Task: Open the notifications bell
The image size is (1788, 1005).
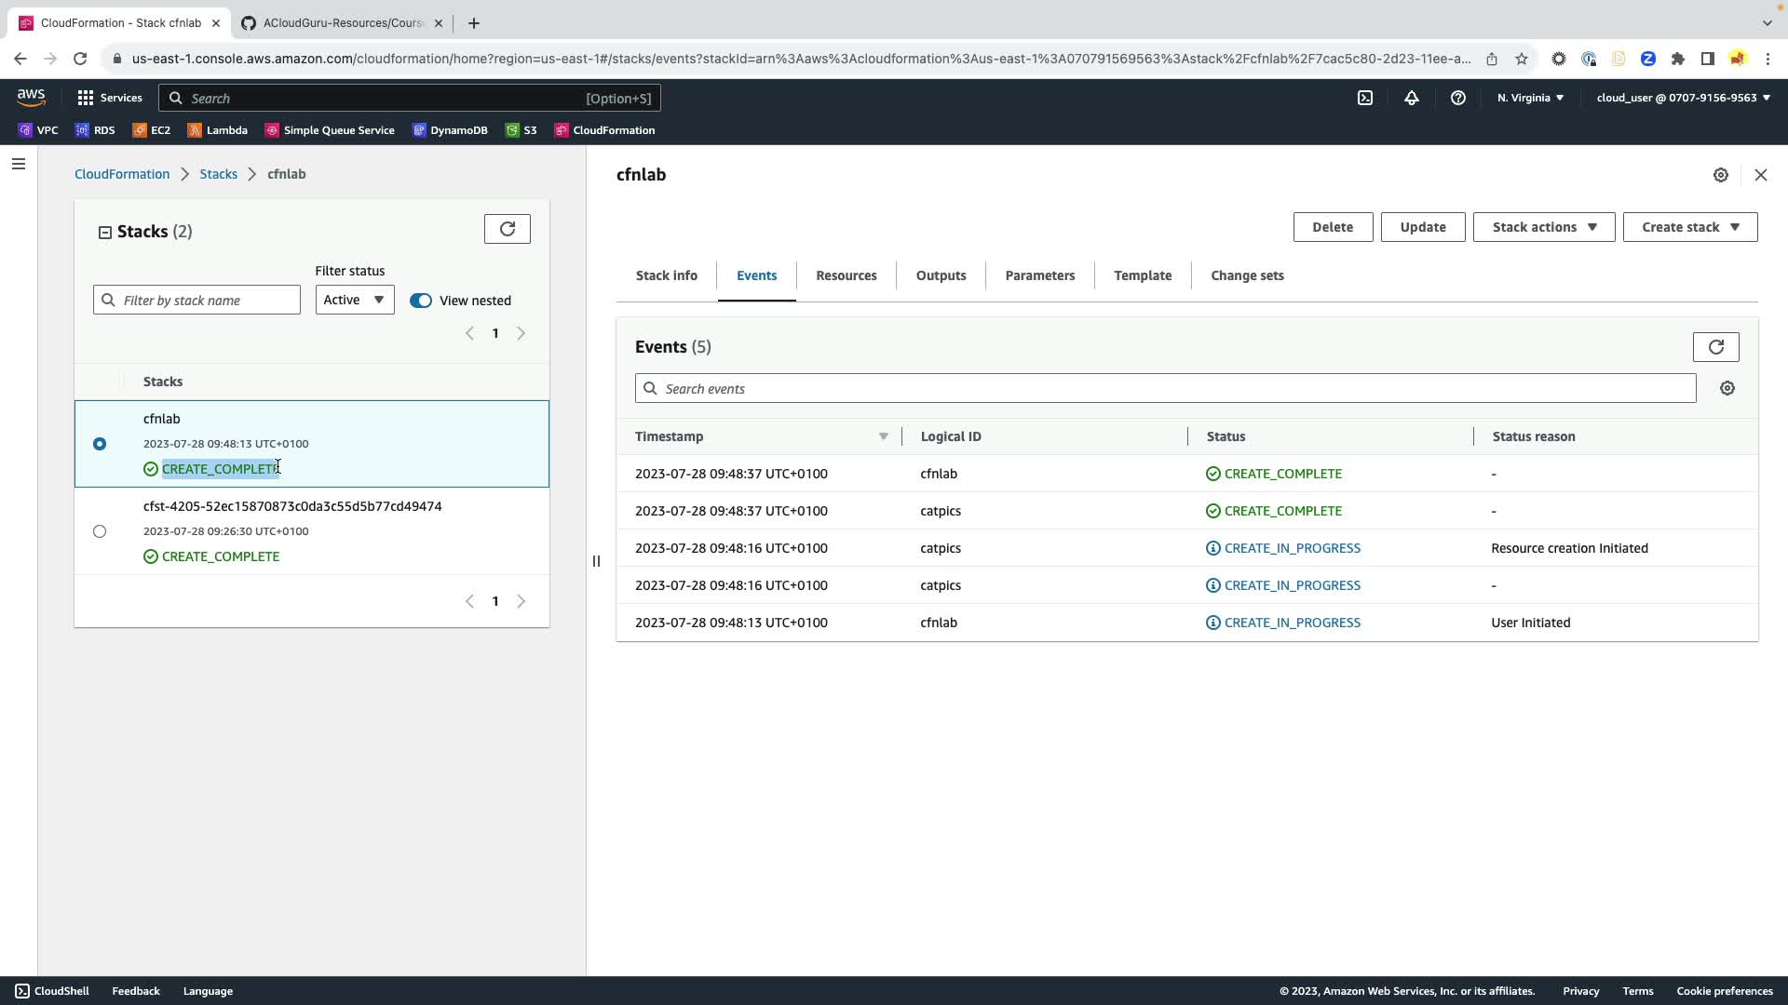Action: tap(1411, 98)
